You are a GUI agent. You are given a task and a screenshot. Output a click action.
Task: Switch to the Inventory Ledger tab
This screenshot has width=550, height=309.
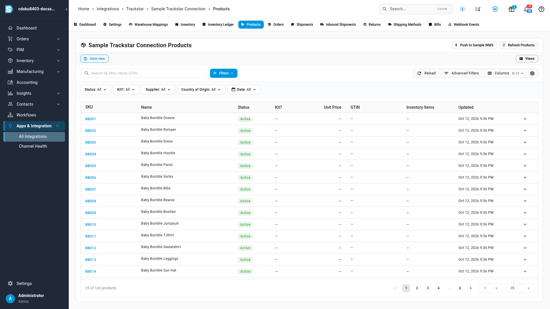[x=218, y=25]
